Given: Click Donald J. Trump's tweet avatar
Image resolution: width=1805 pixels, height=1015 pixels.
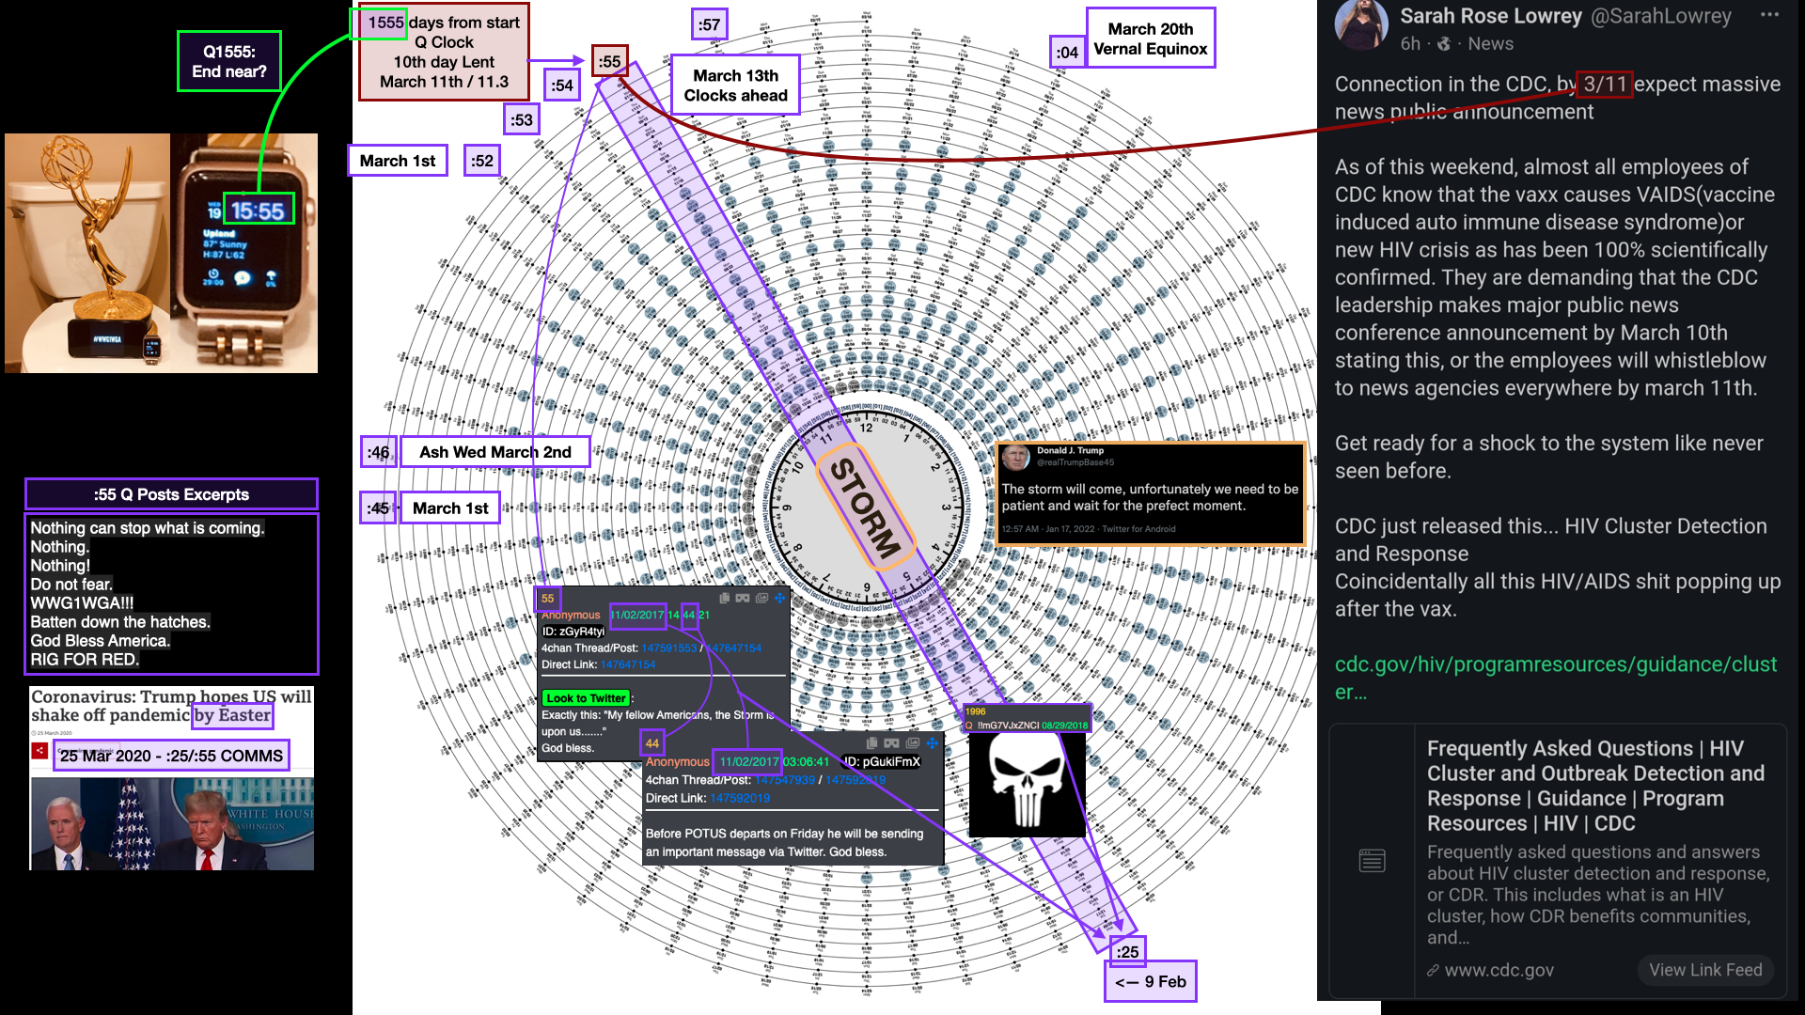Looking at the screenshot, I should (1015, 457).
